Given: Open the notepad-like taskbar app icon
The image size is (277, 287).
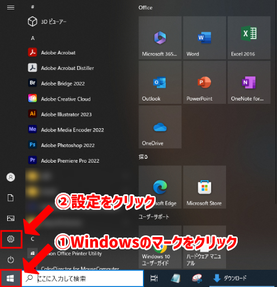Looking at the screenshot, I should coord(176,278).
